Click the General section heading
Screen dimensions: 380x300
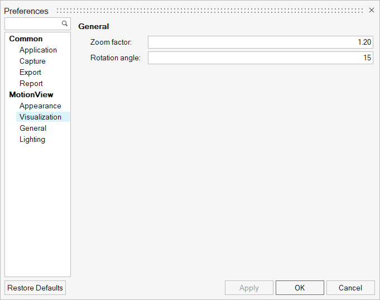(94, 26)
